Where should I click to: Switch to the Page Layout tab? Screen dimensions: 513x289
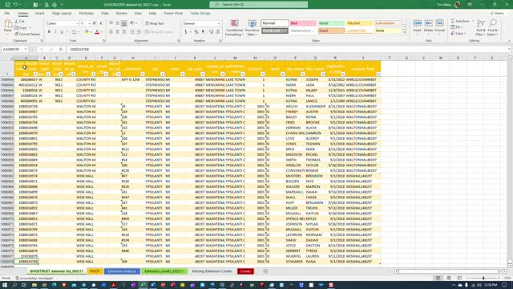coord(62,14)
